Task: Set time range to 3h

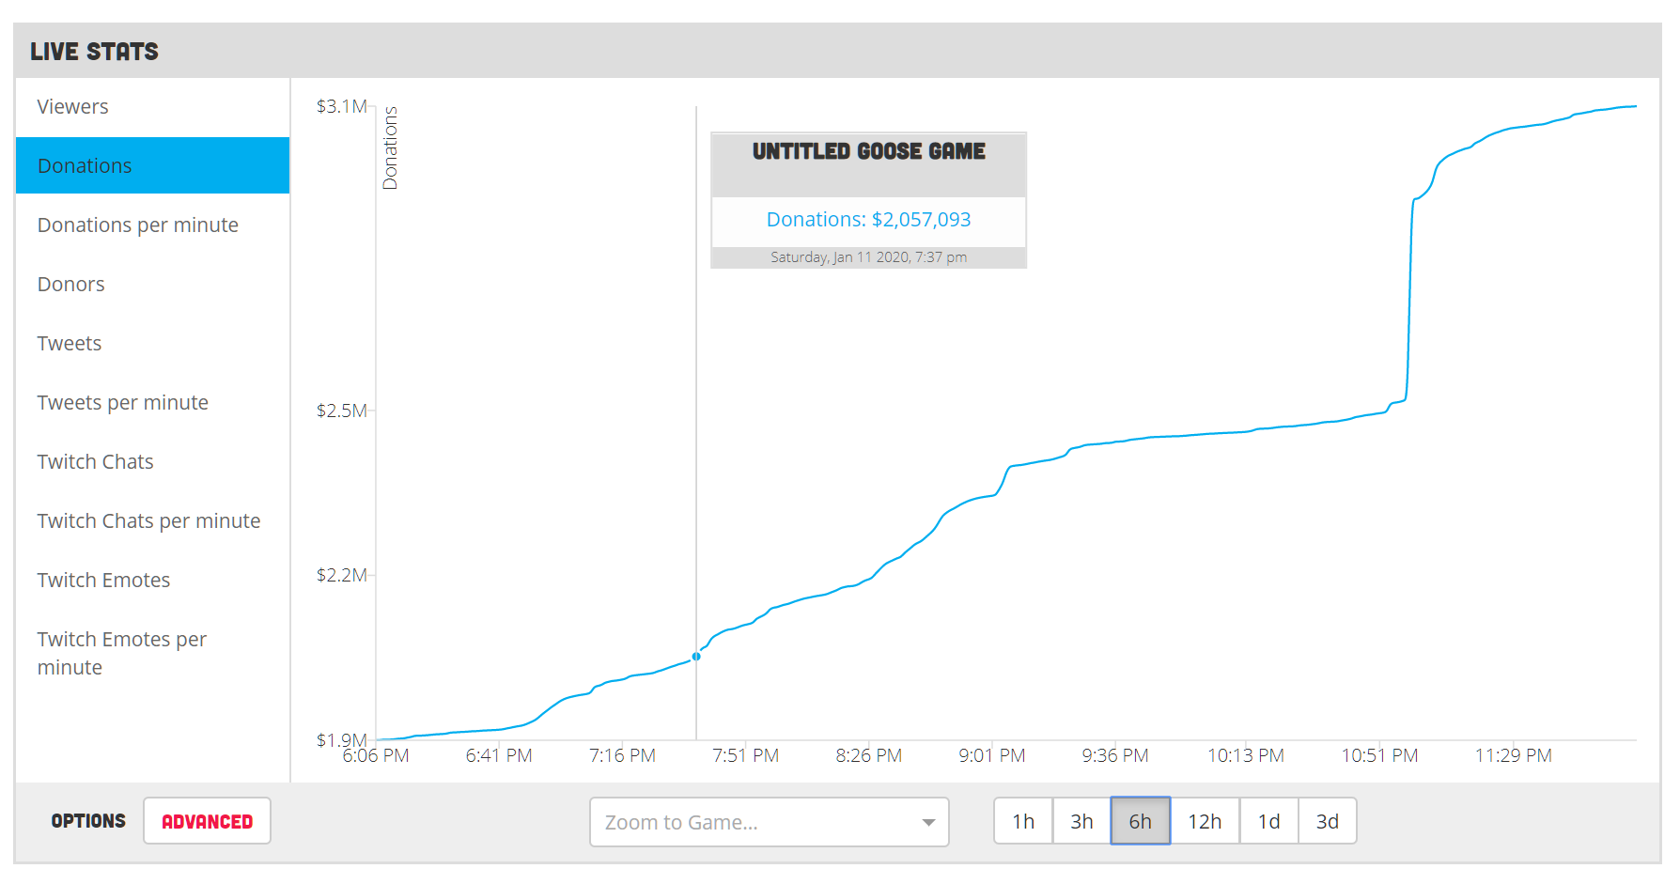Action: 1081,821
